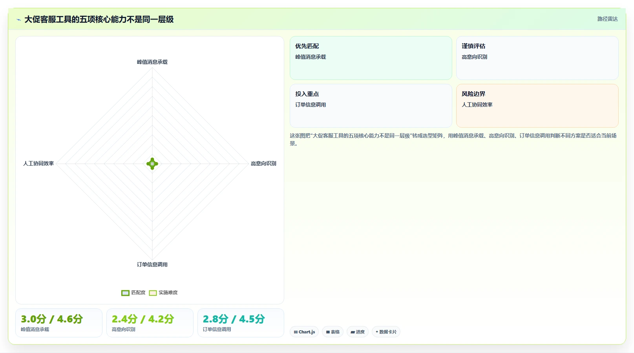The height and width of the screenshot is (353, 634).
Task: Click the 峰值消息承载 radar axis label
Action: tap(152, 62)
